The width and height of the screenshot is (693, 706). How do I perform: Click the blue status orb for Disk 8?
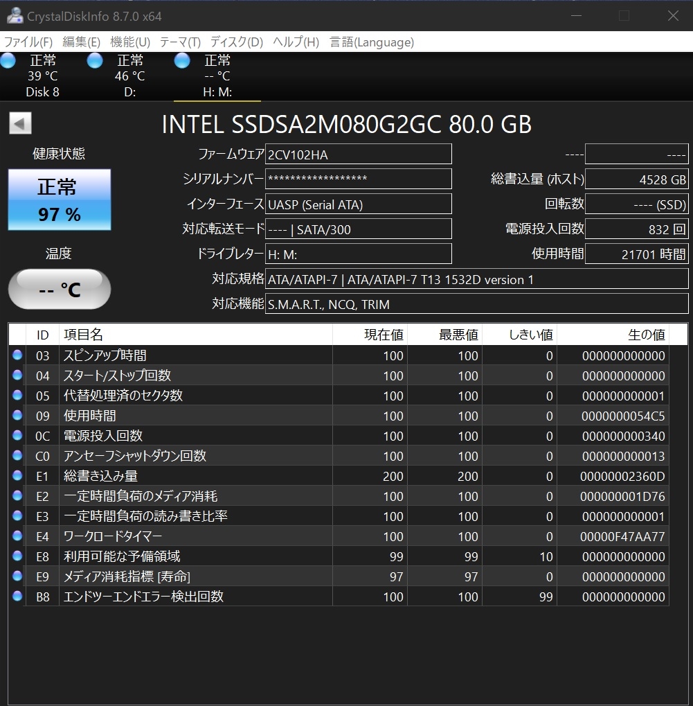tap(8, 60)
